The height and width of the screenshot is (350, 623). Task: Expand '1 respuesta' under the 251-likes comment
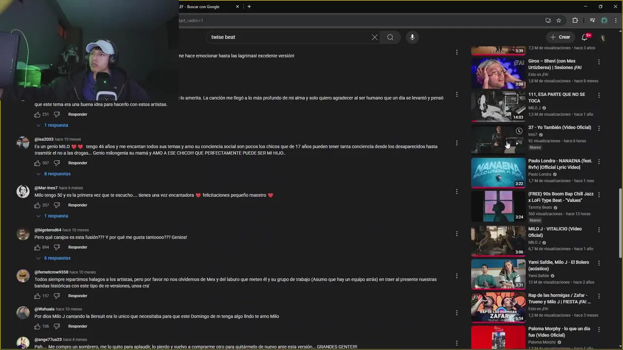[x=52, y=125]
